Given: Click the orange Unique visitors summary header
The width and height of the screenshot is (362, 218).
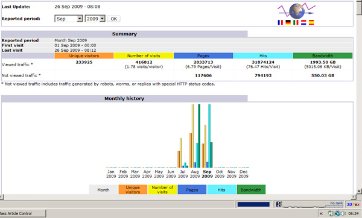Looking at the screenshot, I should pos(84,55).
